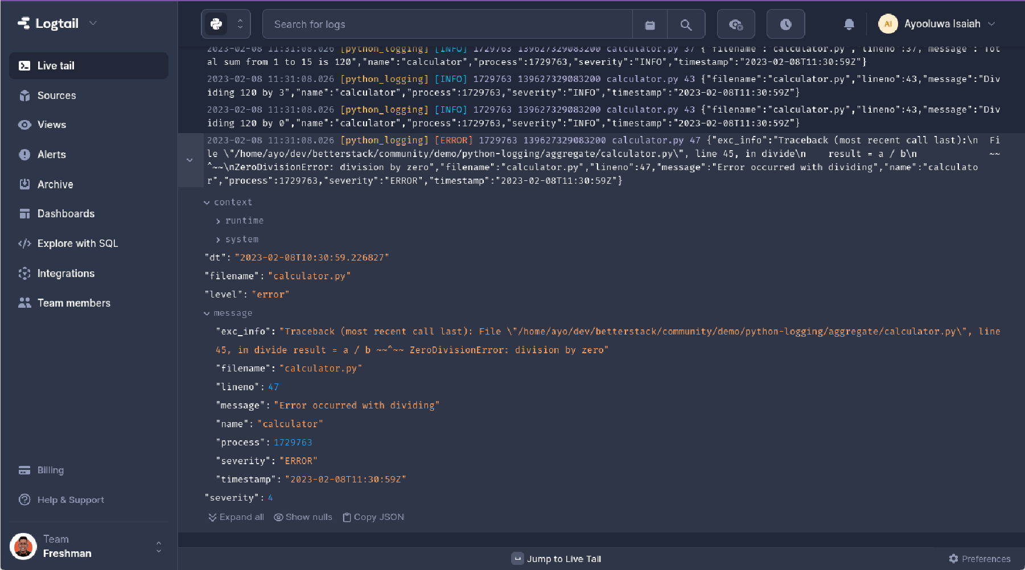Open the notifications bell
The width and height of the screenshot is (1025, 570).
(x=849, y=24)
